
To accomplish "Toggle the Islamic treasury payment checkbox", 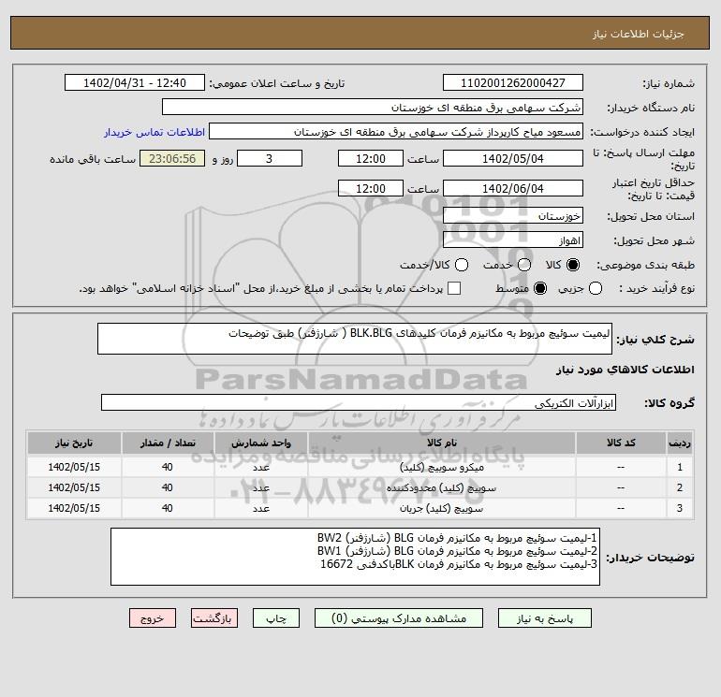I will click(454, 288).
